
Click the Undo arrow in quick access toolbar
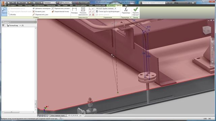pos(20,3)
